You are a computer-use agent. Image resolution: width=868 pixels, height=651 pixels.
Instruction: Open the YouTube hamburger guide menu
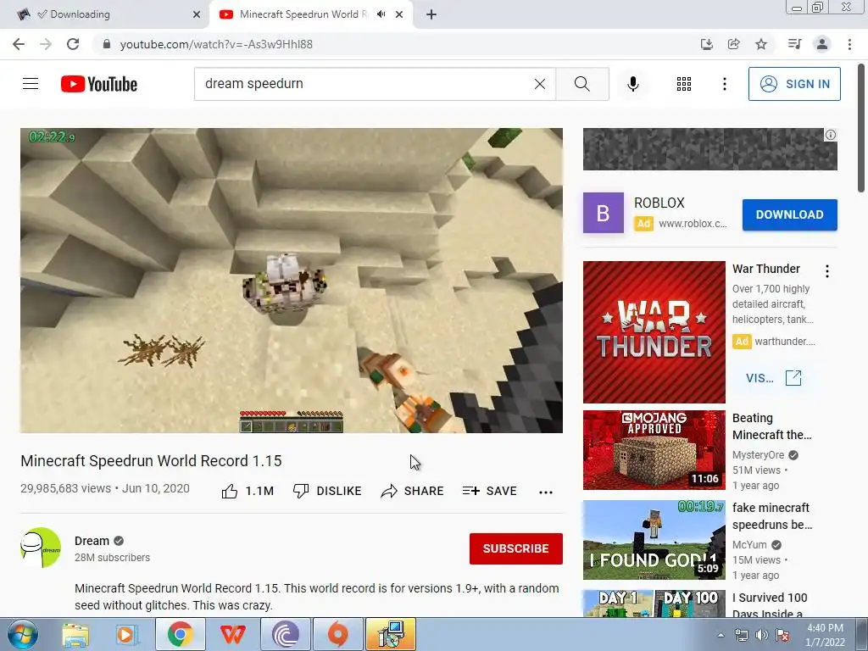[31, 84]
